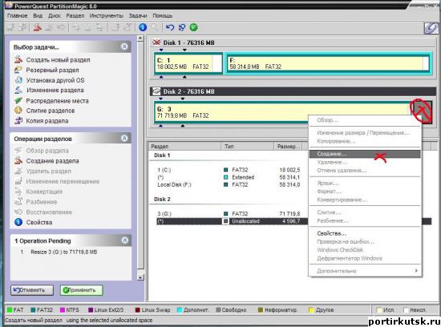This screenshot has height=327, width=441.
Task: Select the F: partition bar on Disk 1
Action: (328, 63)
